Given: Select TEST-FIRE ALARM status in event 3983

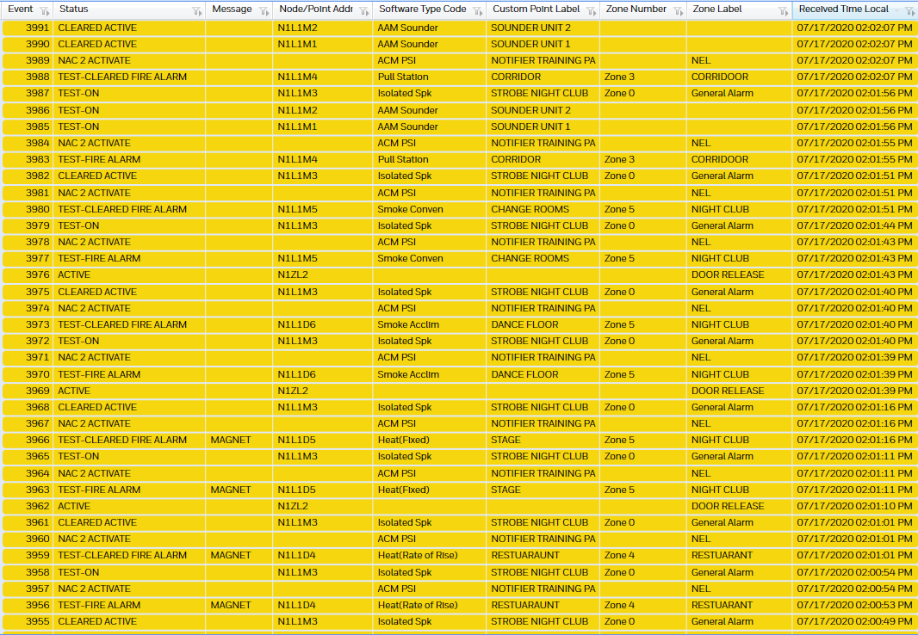Looking at the screenshot, I should 99,159.
